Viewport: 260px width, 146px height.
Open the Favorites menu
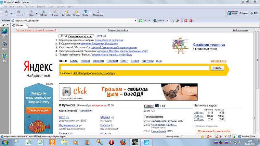click(x=29, y=6)
